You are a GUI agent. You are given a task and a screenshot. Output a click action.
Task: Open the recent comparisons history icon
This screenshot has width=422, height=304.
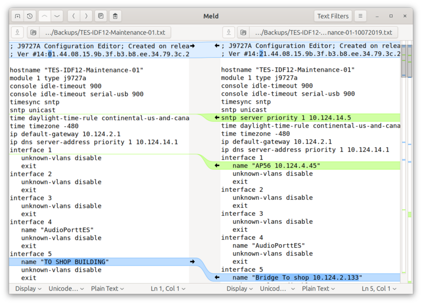[x=30, y=16]
